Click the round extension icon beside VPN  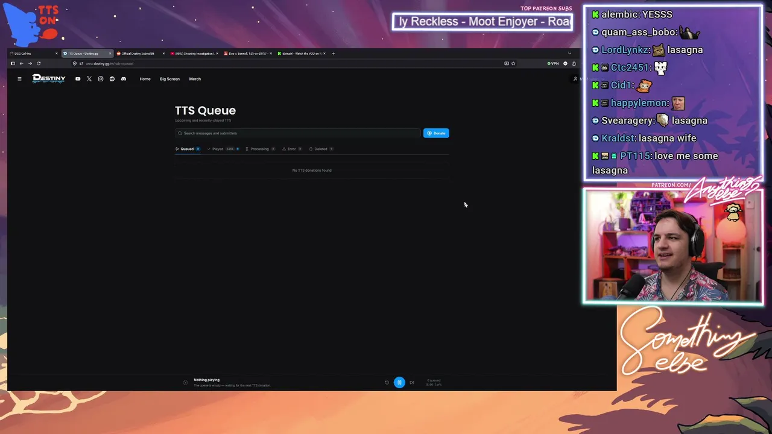(565, 63)
